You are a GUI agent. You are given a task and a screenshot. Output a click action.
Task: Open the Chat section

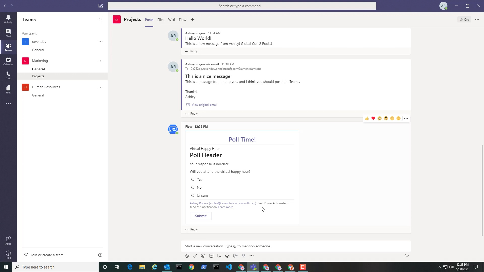pyautogui.click(x=8, y=33)
